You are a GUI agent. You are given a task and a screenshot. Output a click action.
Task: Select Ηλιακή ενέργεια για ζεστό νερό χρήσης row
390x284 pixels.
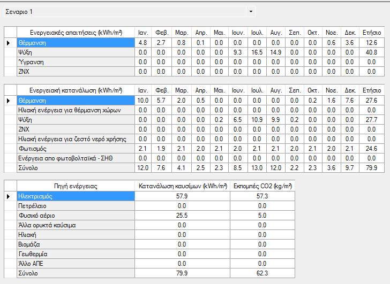(x=76, y=139)
